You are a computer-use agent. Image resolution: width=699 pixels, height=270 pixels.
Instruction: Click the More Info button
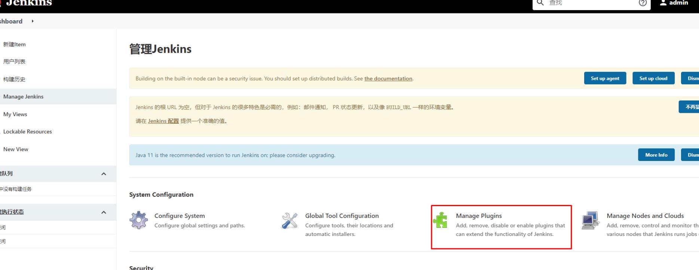656,155
